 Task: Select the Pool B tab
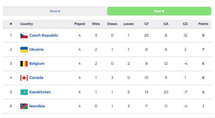159,11
